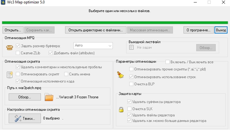This screenshot has height=130, width=230.
Task: Open the О программе... dialog
Action: pos(199,30)
